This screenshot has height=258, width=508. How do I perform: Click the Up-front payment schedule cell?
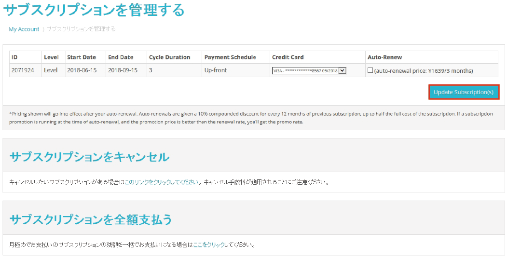pos(215,70)
